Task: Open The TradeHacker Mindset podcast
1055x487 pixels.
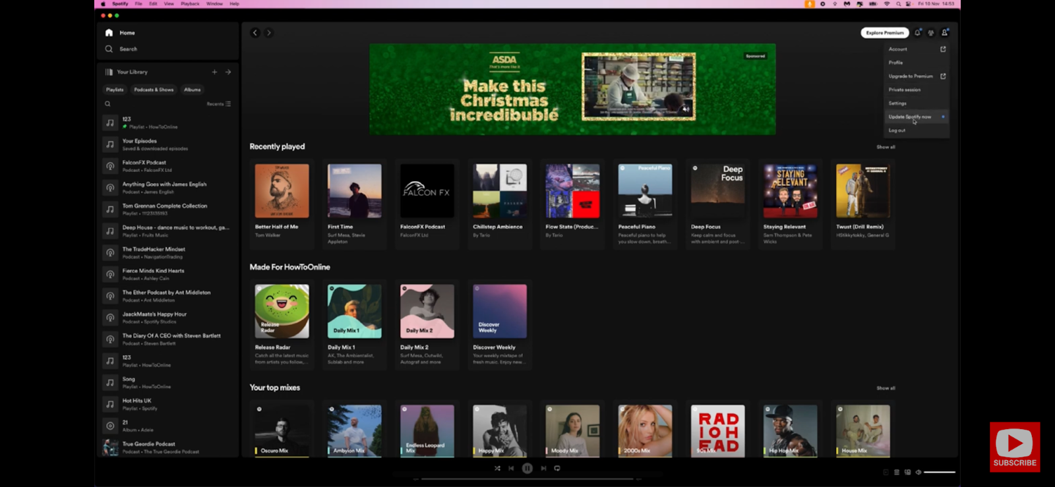Action: [167, 252]
